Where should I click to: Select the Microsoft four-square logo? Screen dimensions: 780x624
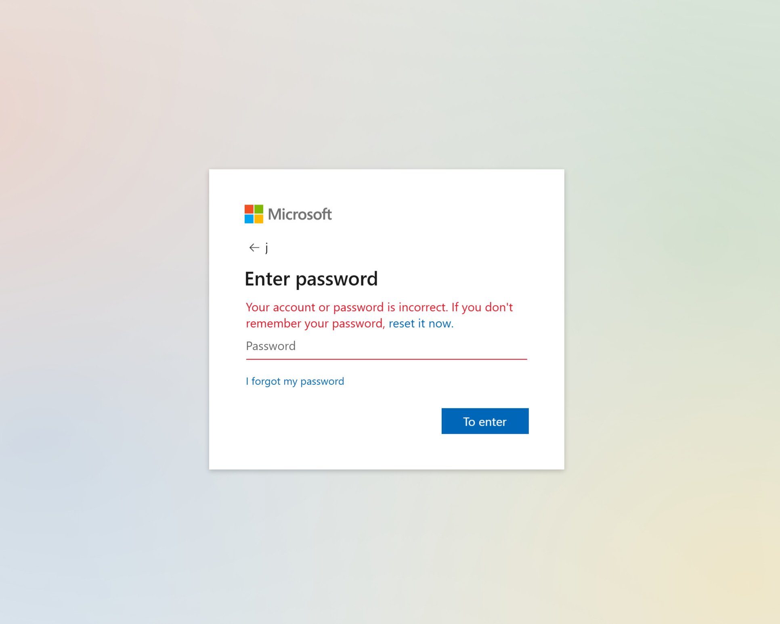[253, 214]
